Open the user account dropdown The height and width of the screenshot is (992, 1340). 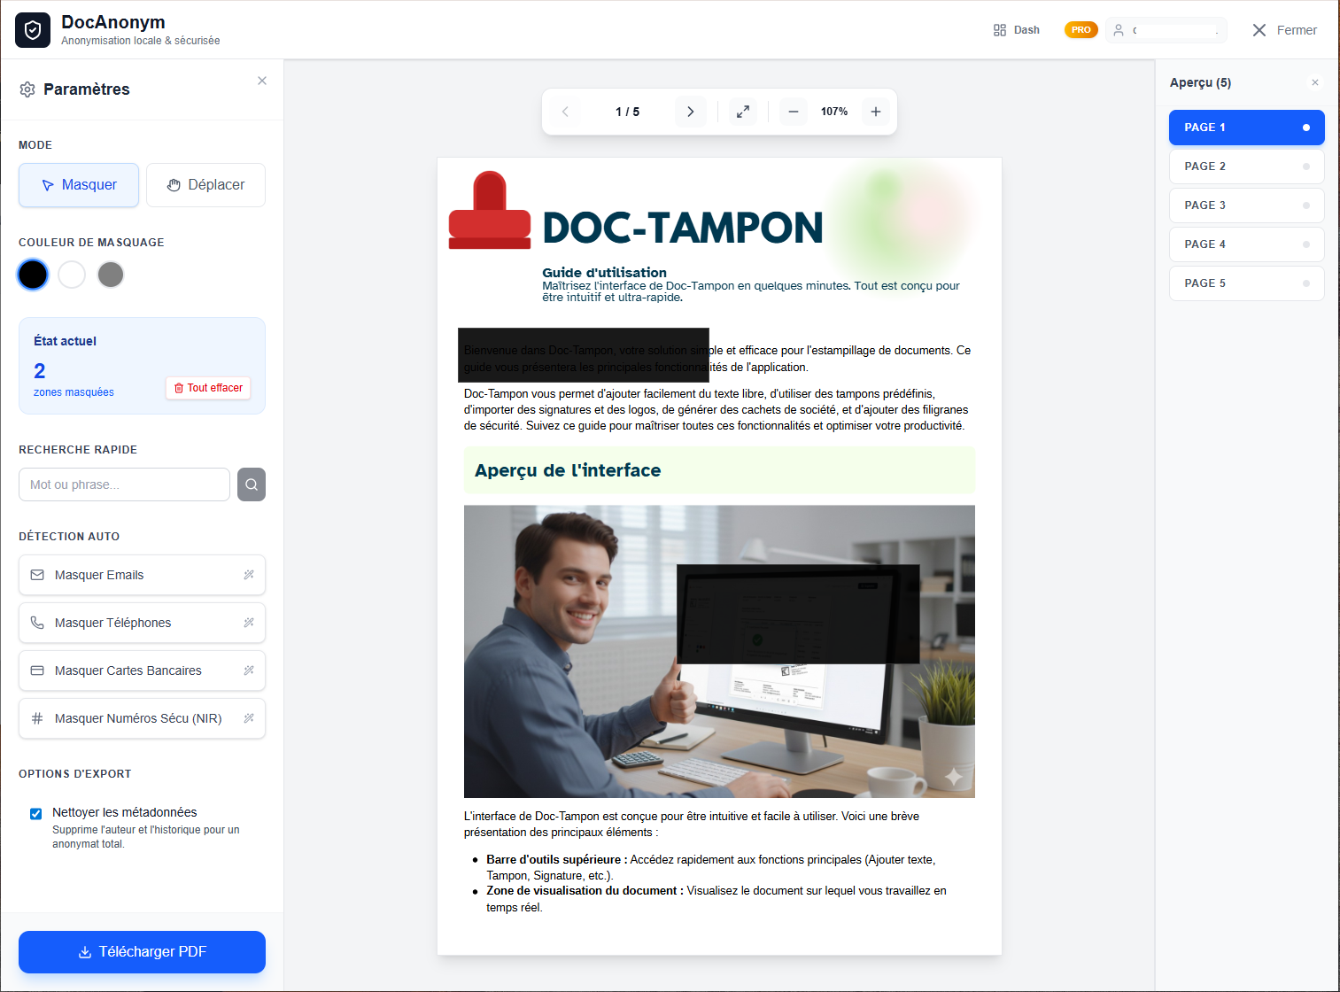click(x=1166, y=30)
